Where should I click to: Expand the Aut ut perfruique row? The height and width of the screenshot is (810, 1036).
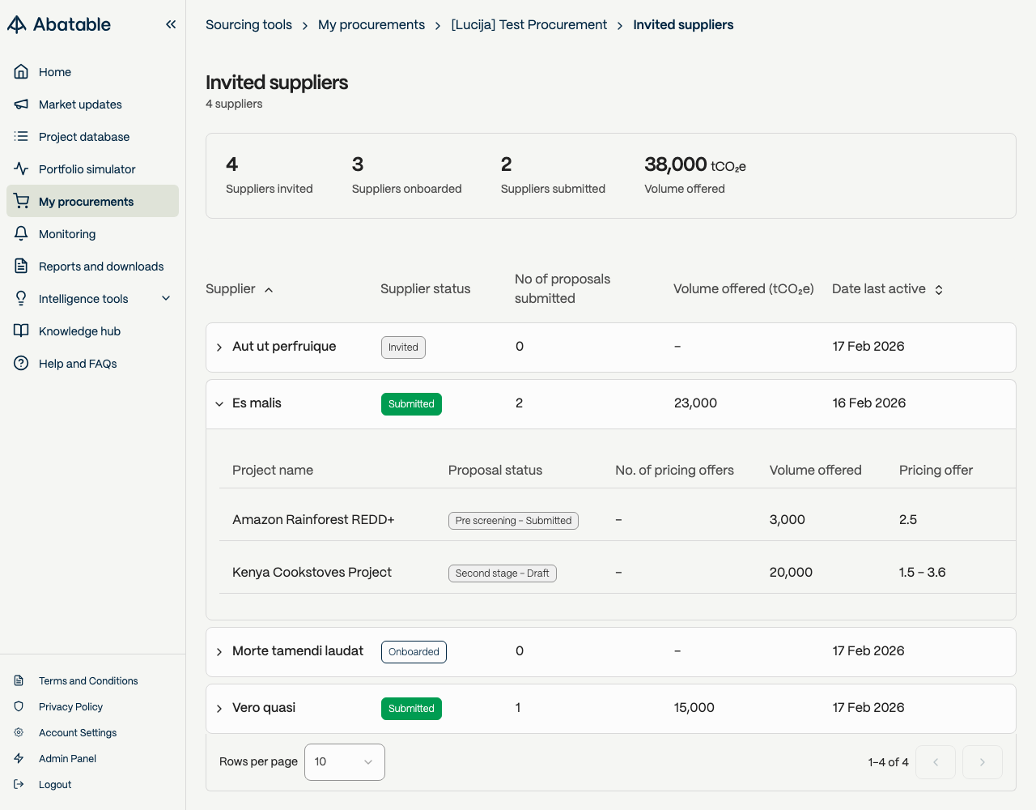tap(219, 347)
